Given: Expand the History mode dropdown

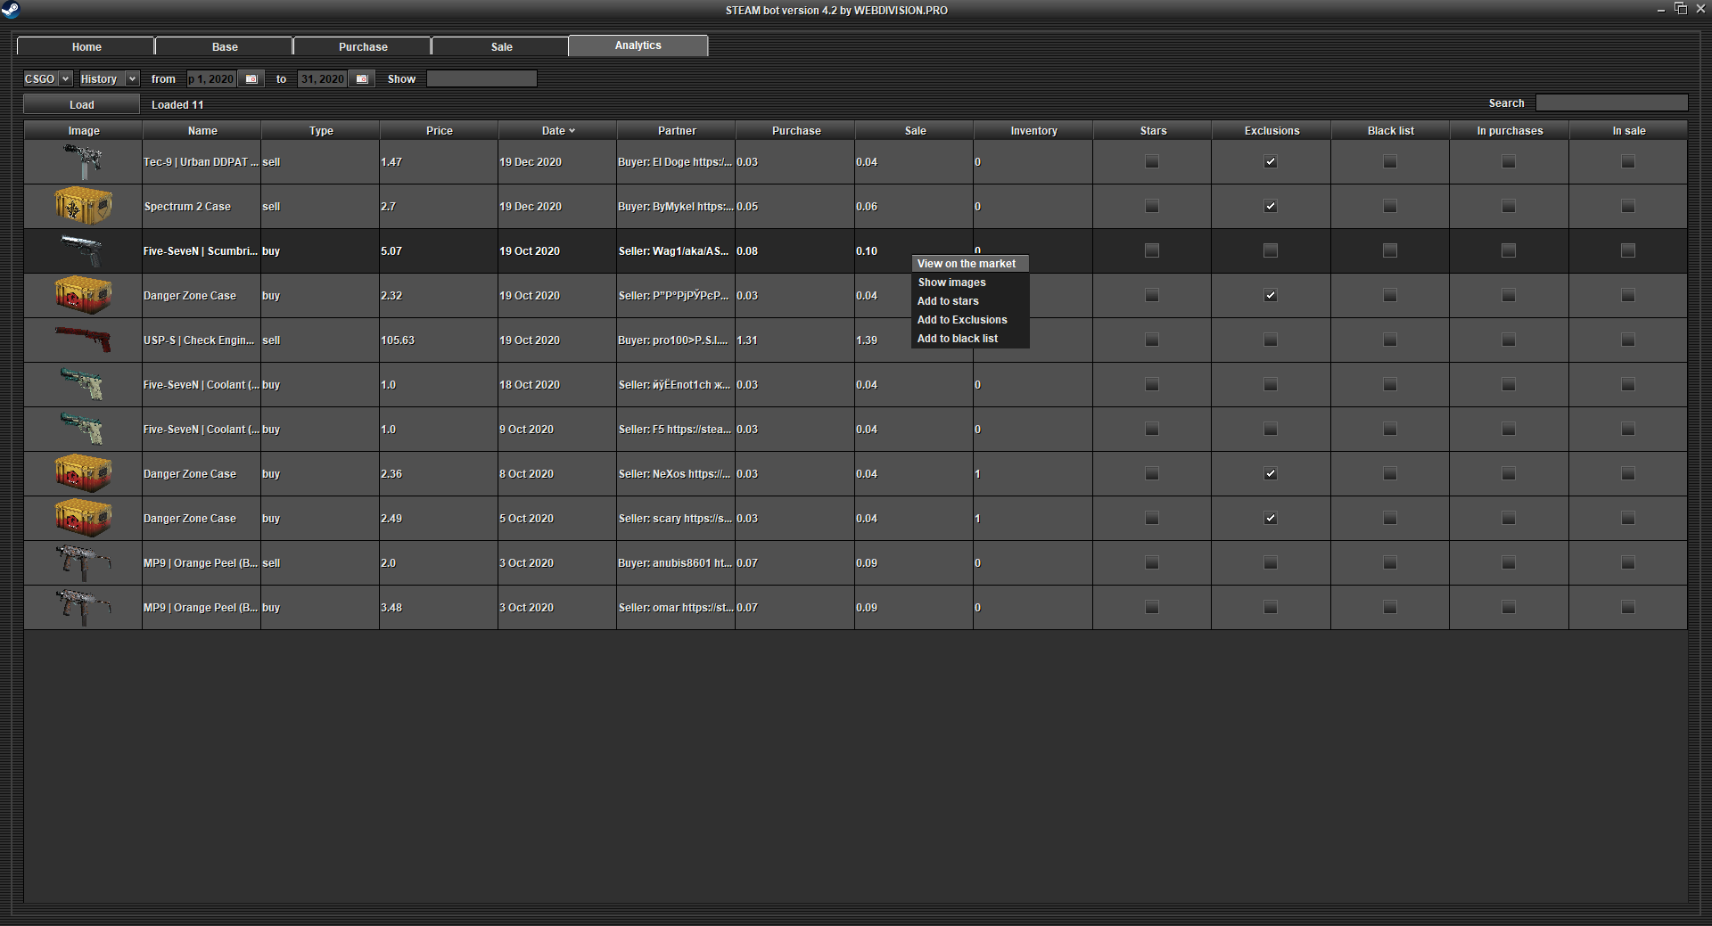Looking at the screenshot, I should [132, 79].
